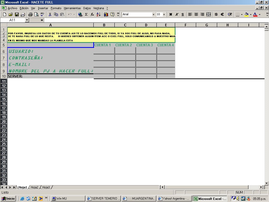
Task: Click the Paste clipboard icon
Action: [x=62, y=14]
